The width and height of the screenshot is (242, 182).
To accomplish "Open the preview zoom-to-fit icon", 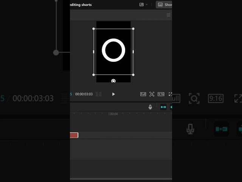I will [152, 94].
